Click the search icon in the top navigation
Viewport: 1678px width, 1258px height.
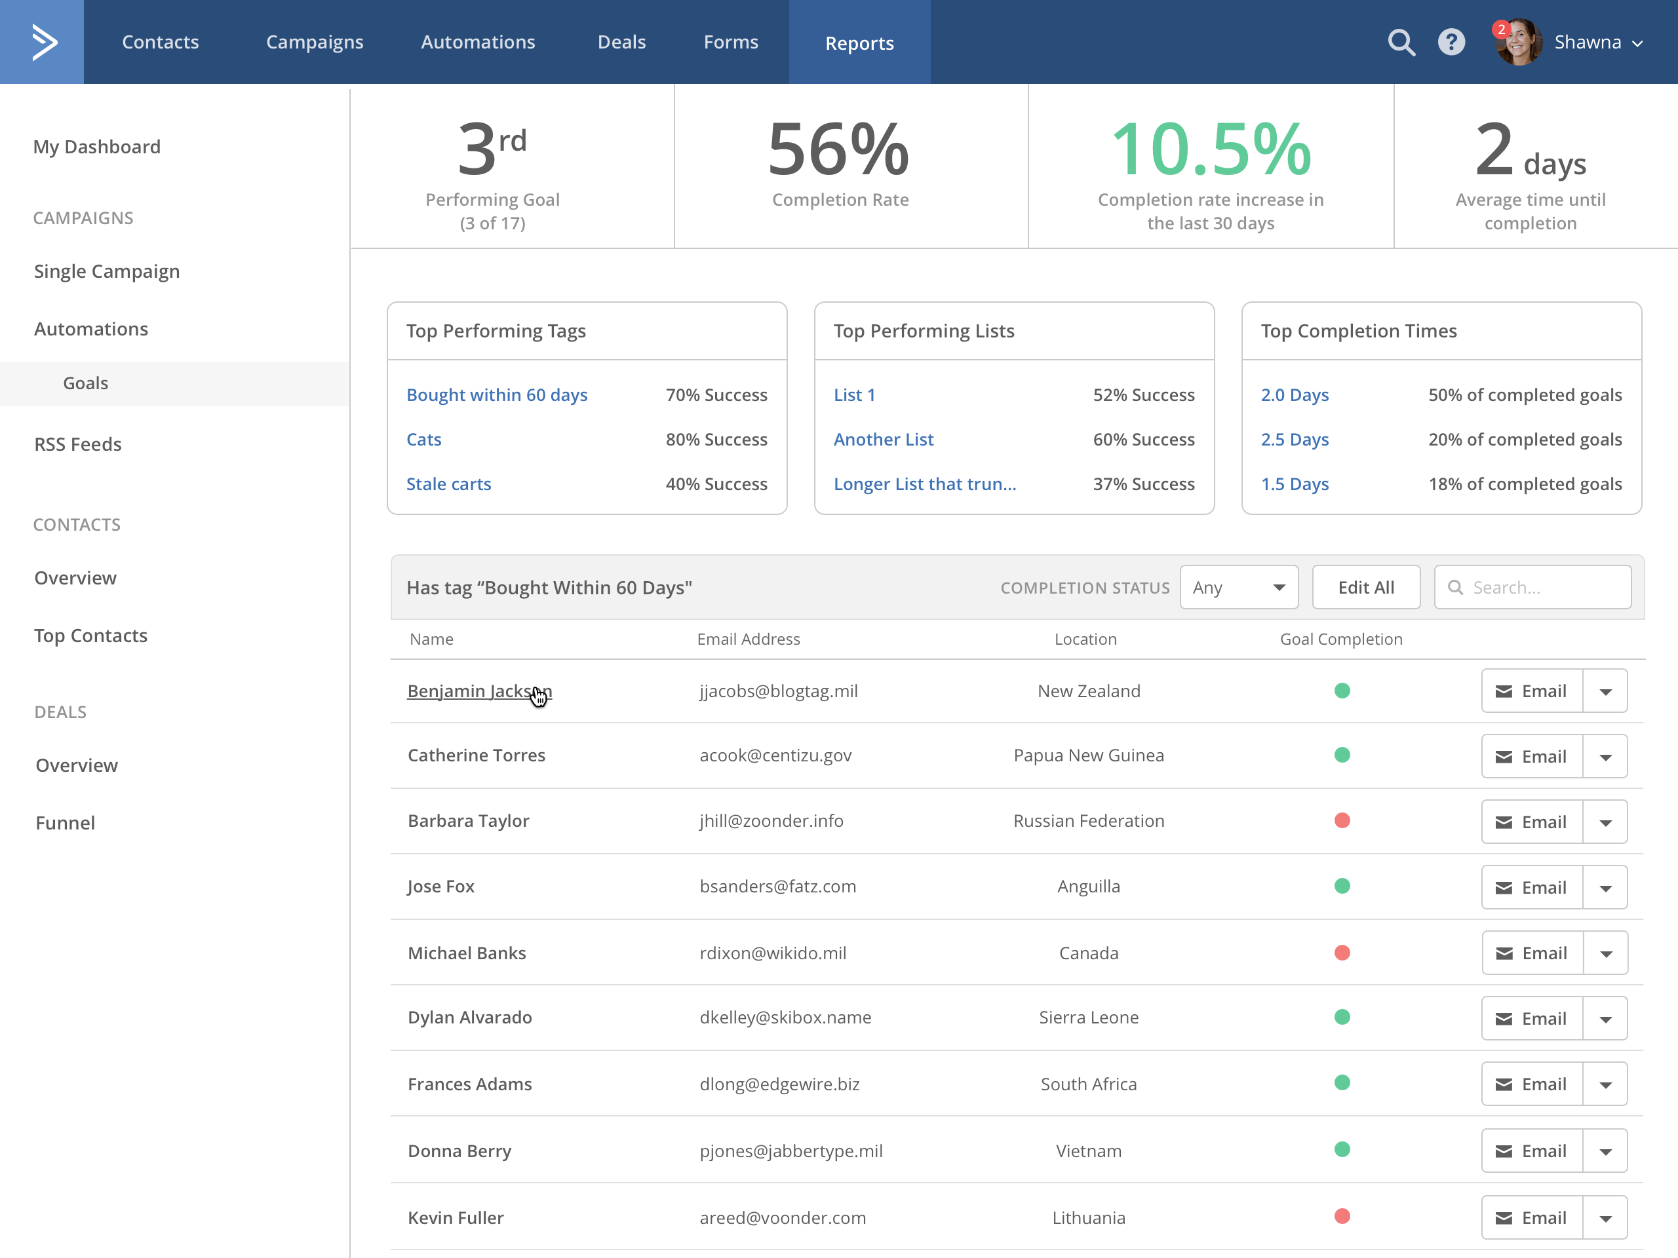pos(1399,41)
